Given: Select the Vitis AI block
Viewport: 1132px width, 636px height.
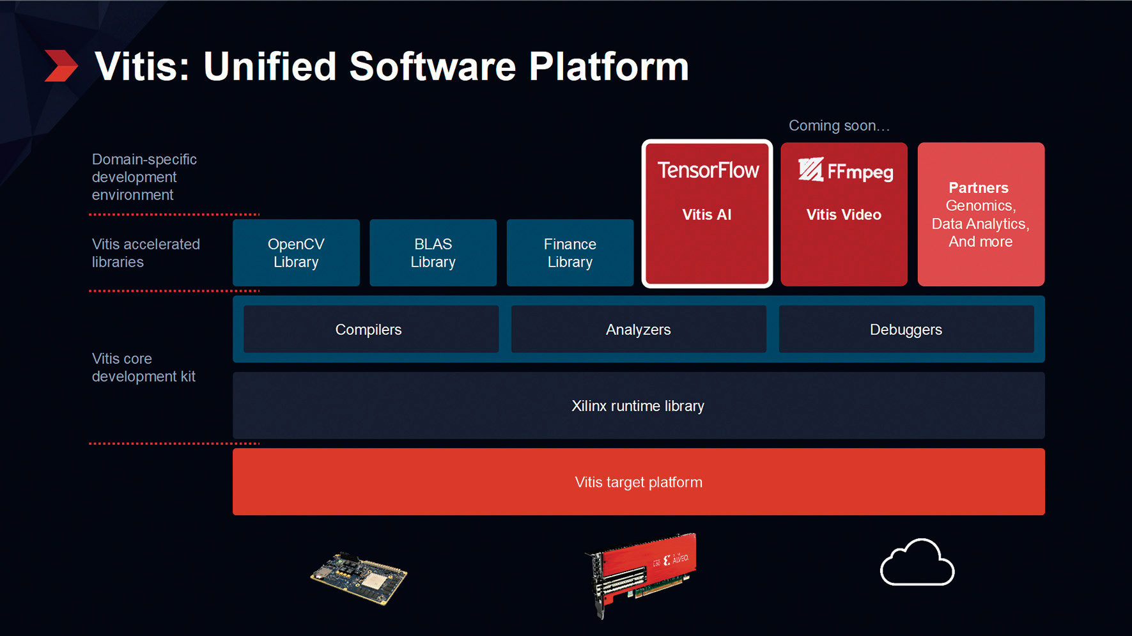Looking at the screenshot, I should [707, 214].
